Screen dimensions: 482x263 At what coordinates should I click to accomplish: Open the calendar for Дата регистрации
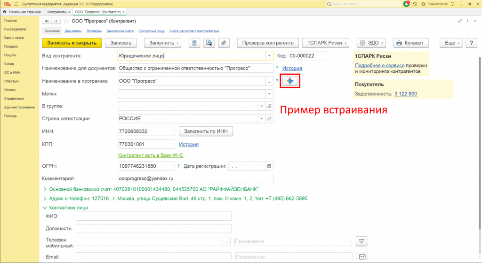269,166
